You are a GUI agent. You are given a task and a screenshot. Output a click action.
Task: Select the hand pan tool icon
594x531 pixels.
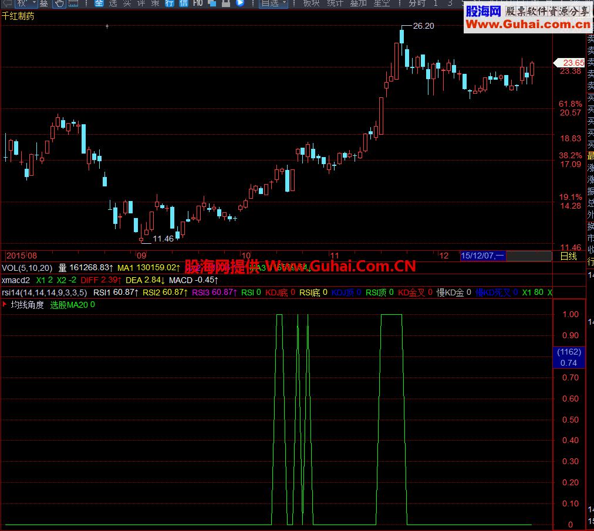pos(60,4)
